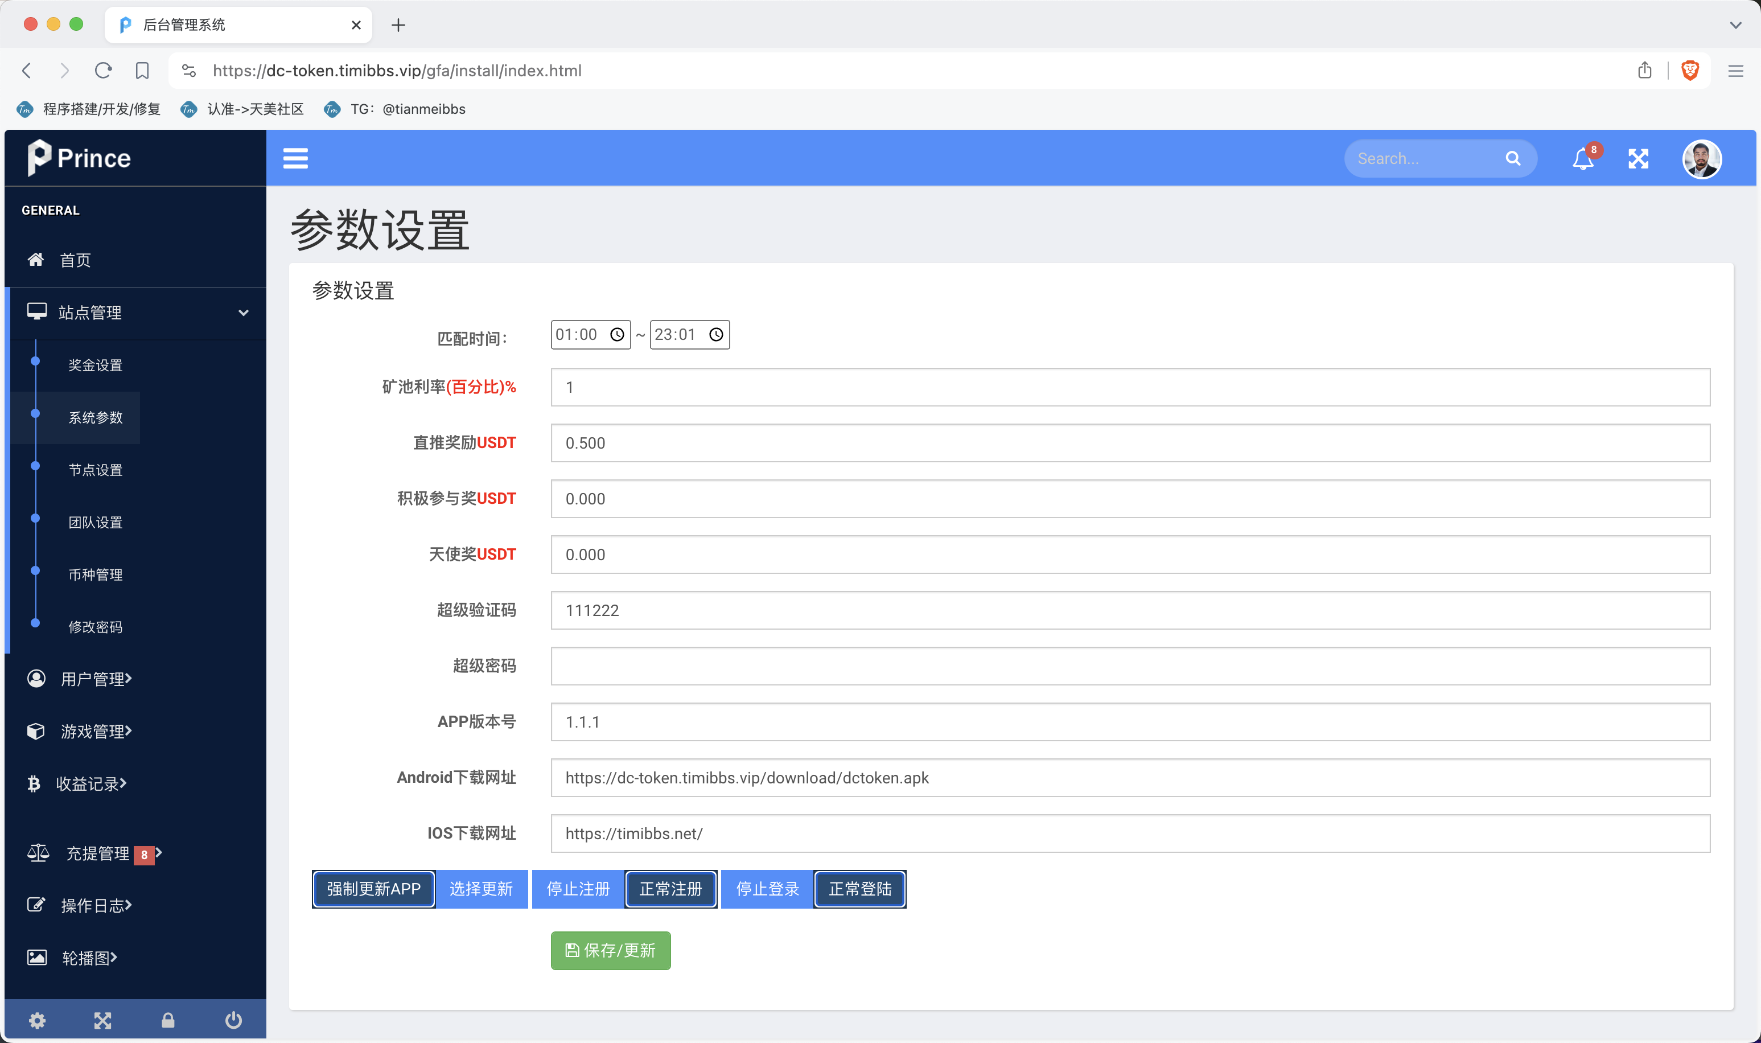Collapse the 站点管理 menu
This screenshot has height=1043, width=1761.
tap(135, 312)
